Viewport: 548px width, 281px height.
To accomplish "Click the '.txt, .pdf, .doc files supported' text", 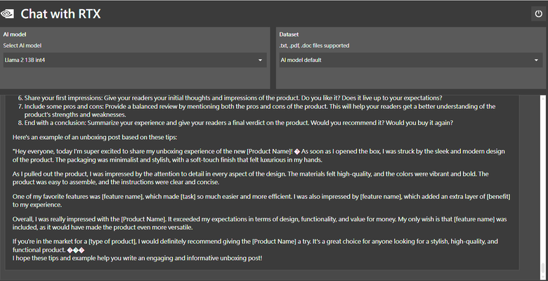I will pyautogui.click(x=314, y=46).
